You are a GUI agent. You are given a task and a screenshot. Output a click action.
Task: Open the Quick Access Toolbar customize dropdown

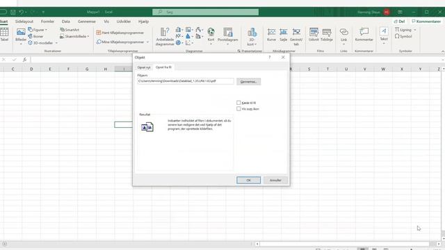(x=43, y=12)
